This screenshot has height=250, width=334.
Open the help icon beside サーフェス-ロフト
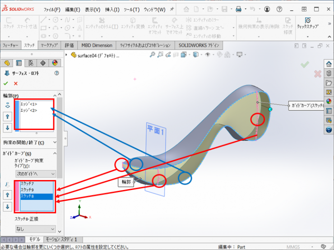(56, 73)
